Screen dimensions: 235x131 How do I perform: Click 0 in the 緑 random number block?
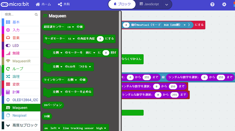click(x=204, y=77)
